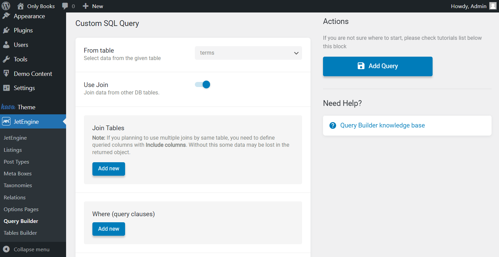Click the kava theme logo

pos(8,107)
